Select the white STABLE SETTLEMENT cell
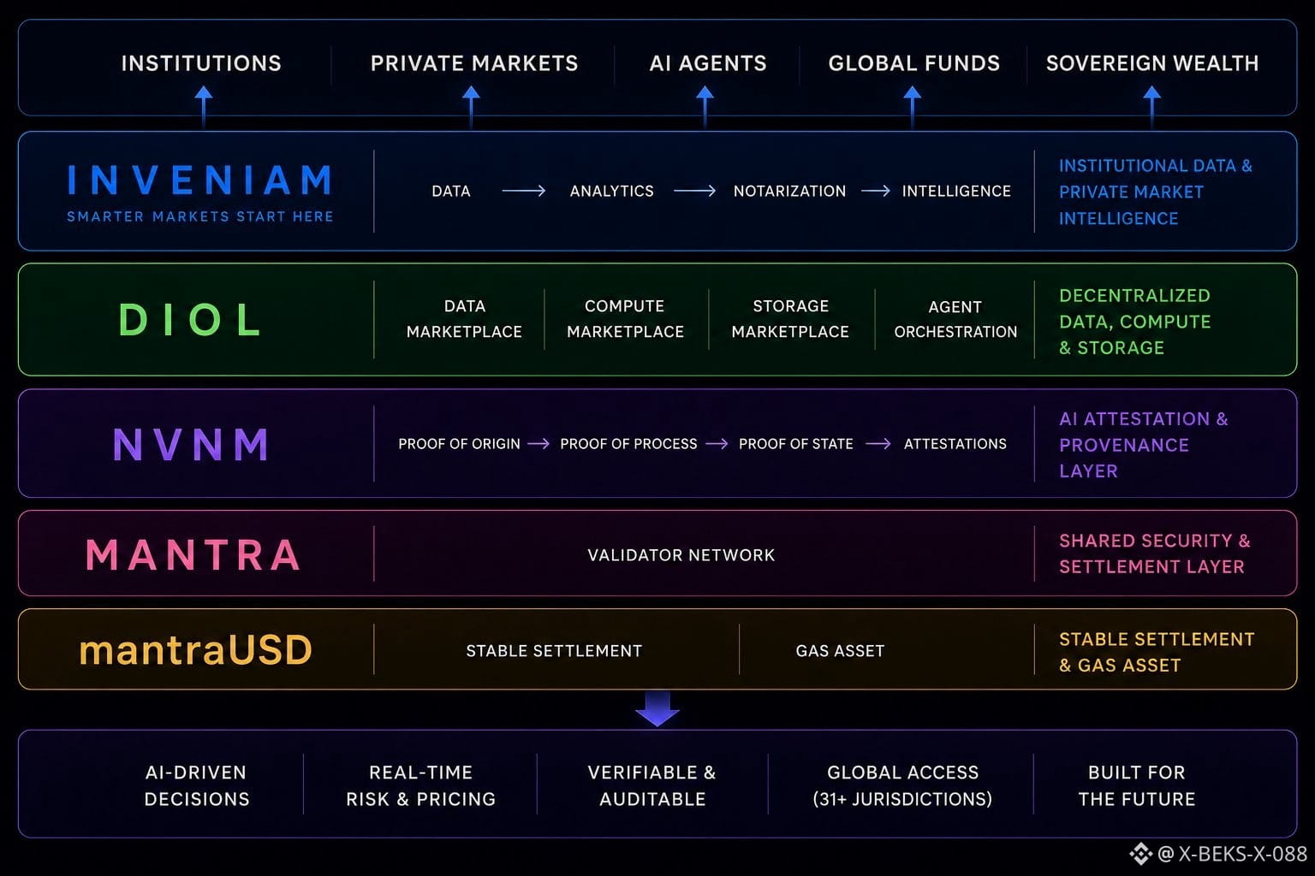 click(x=554, y=651)
